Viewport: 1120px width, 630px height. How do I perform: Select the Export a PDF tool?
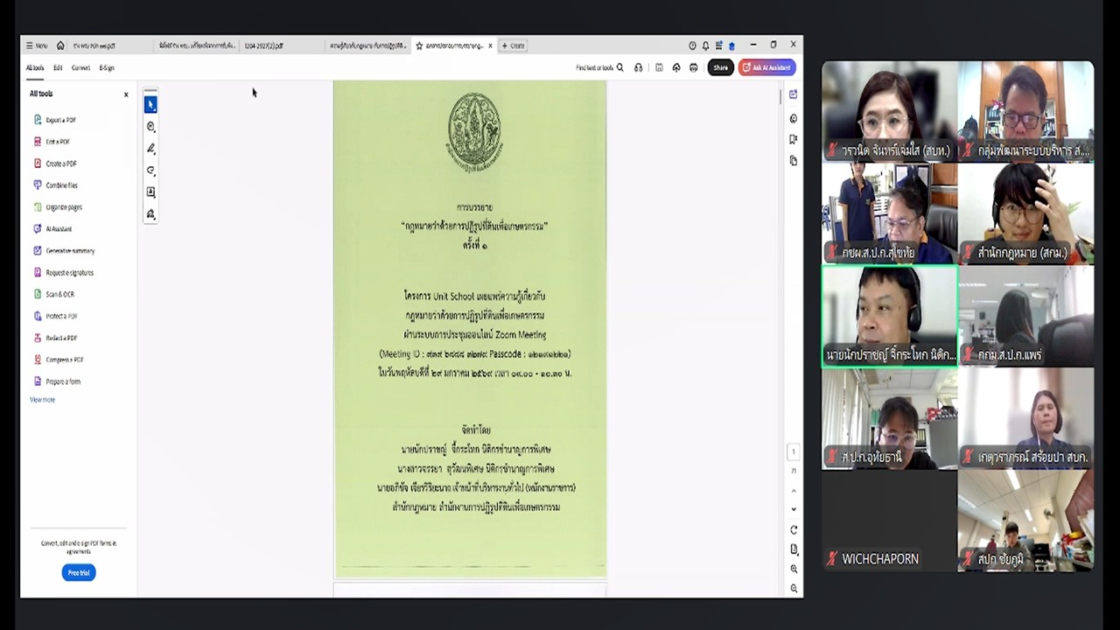[x=59, y=119]
